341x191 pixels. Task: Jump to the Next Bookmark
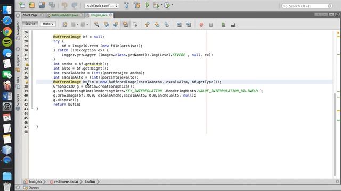[157, 24]
